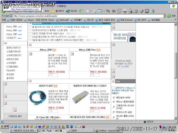Open the 도움말(H) menu

[62, 6]
